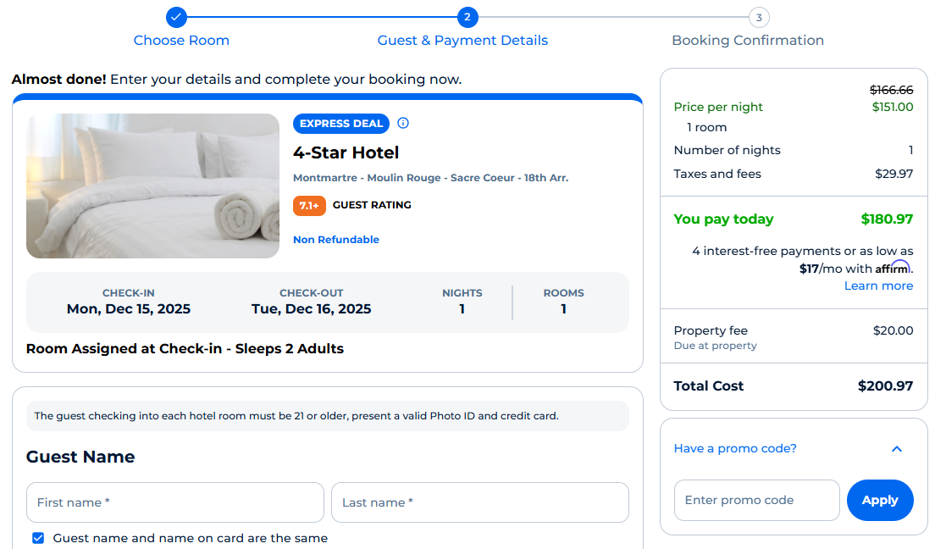The width and height of the screenshot is (946, 549).
Task: Click the orange 7.1+ guest rating badge
Action: coord(309,205)
